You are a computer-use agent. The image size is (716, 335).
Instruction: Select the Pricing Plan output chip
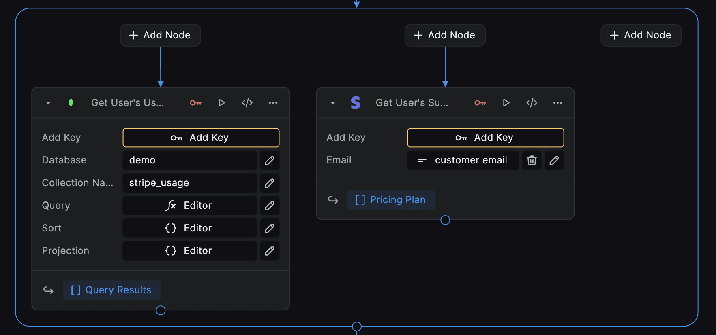pos(391,200)
